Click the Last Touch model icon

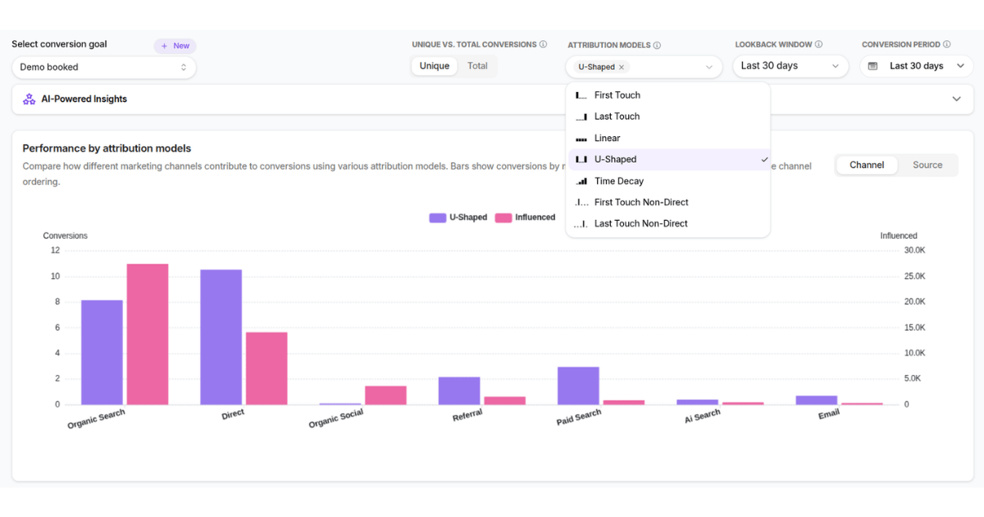tap(581, 117)
